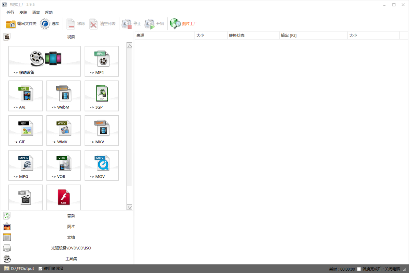Viewport: 409px width, 273px height.
Task: Click the 输出文件夹 toolbar button
Action: 21,24
